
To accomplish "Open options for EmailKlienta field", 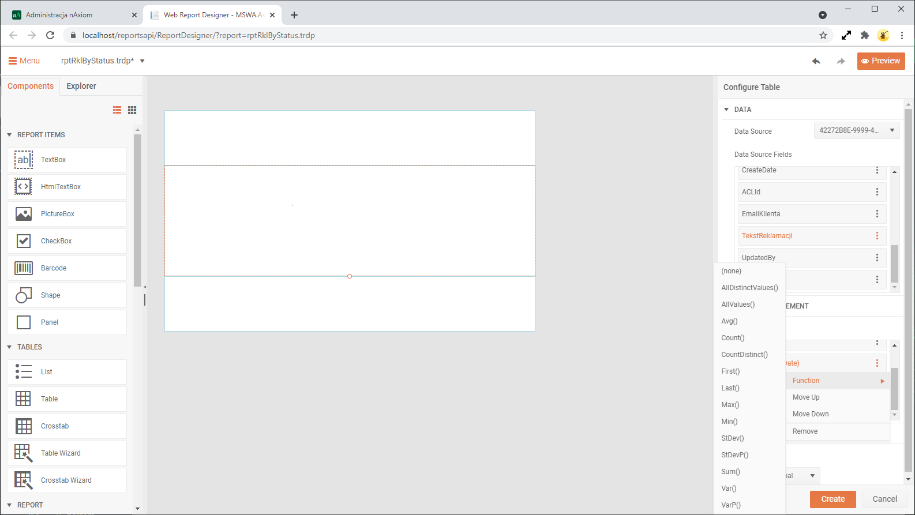I will coord(877,214).
